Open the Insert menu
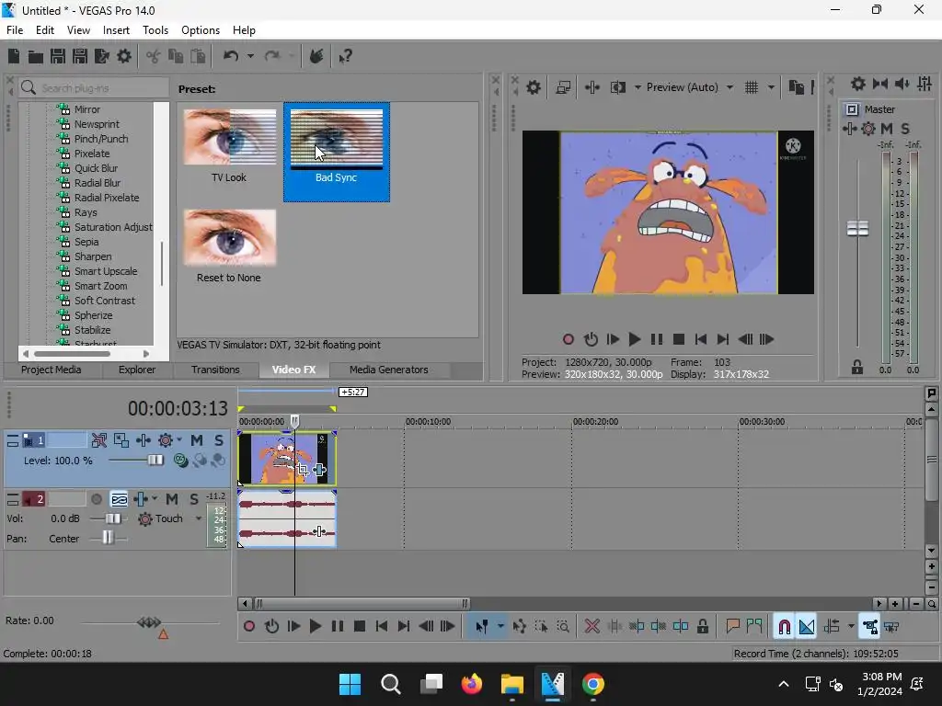942x706 pixels. click(x=116, y=30)
